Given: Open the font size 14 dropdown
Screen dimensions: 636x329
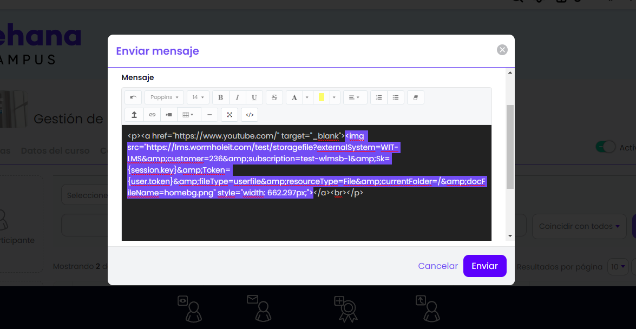Looking at the screenshot, I should pos(198,97).
